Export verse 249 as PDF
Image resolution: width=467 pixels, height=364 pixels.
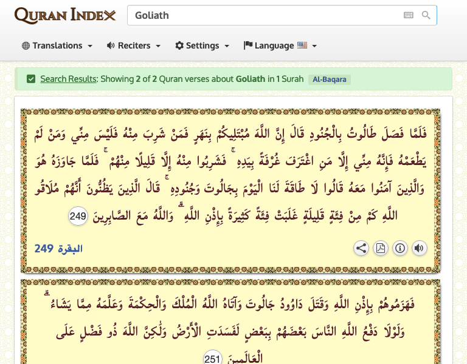pos(381,248)
